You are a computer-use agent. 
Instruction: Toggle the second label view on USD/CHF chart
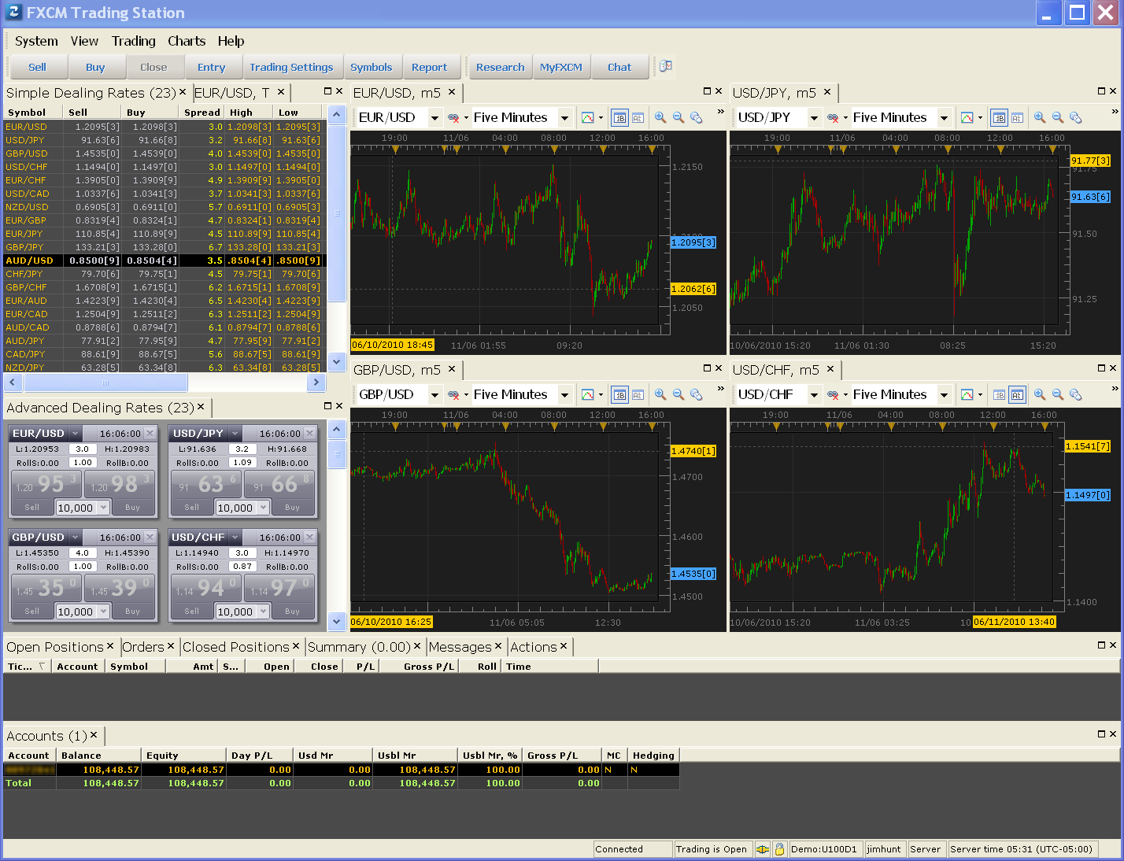(1018, 394)
